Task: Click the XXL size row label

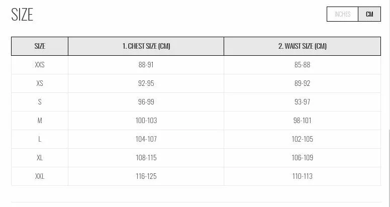Action: pos(40,176)
